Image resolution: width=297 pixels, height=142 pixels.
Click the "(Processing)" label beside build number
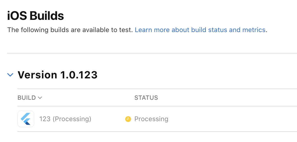coord(72,119)
